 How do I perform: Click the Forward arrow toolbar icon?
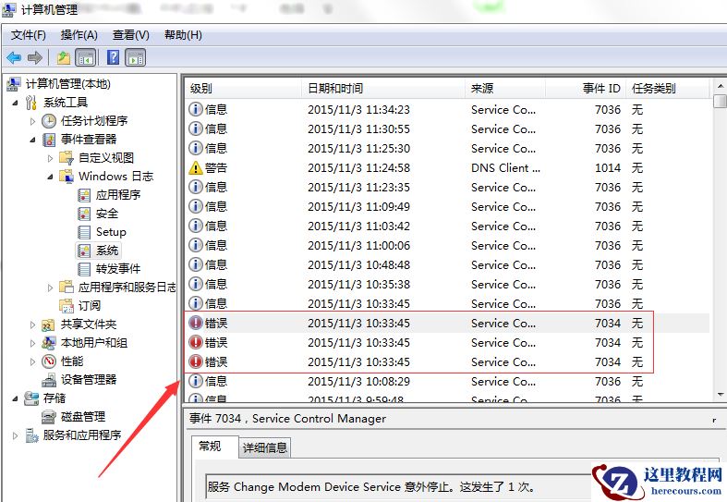click(x=35, y=58)
